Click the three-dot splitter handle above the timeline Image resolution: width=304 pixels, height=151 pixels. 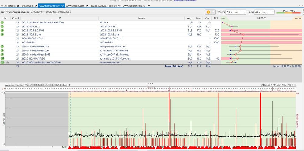click(151, 83)
